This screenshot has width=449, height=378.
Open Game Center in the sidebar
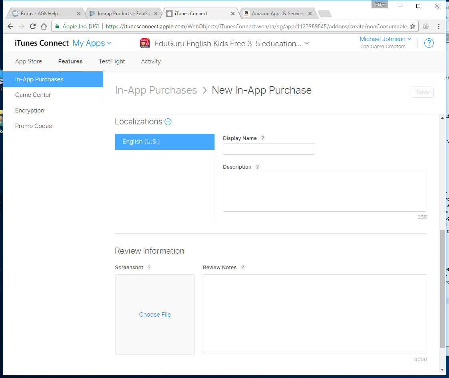33,95
